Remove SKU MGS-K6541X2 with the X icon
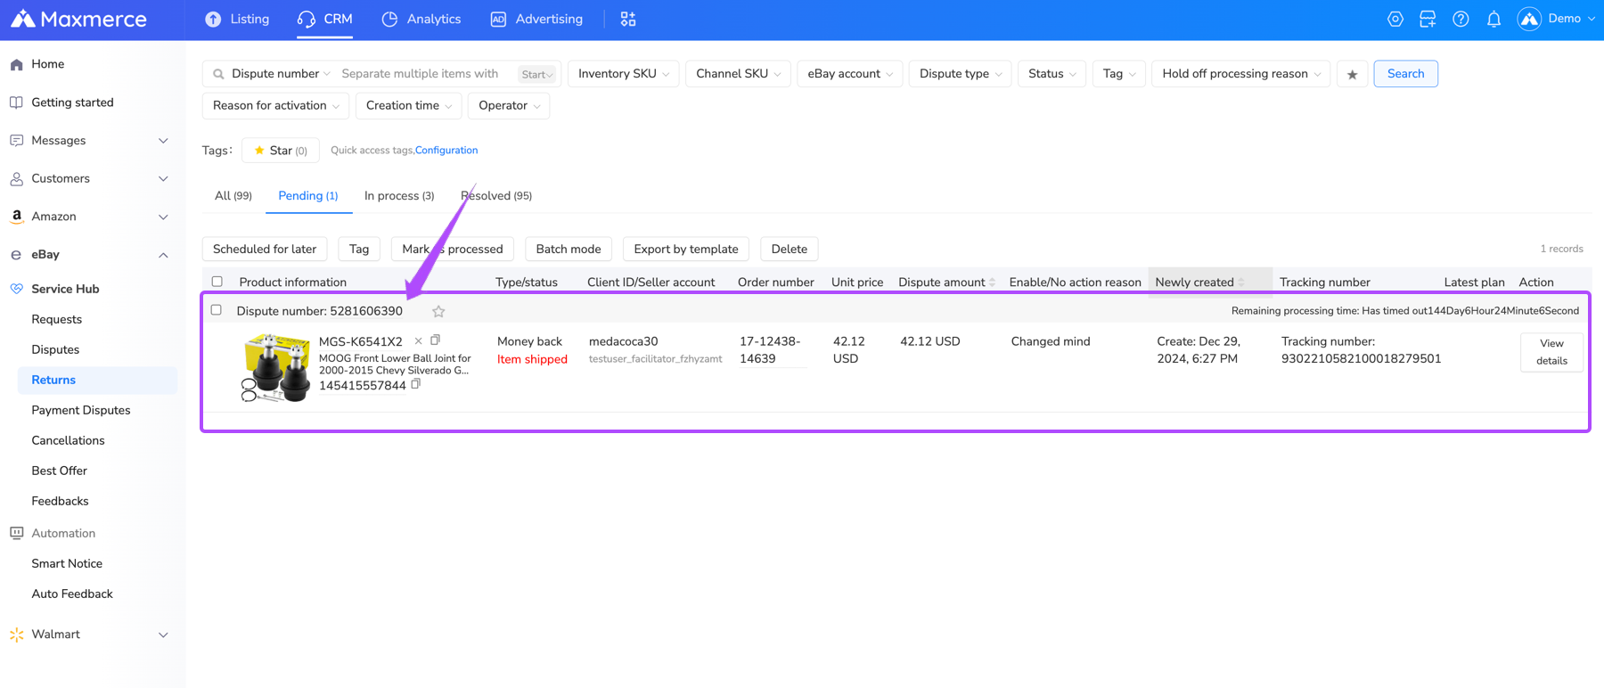This screenshot has height=688, width=1604. (x=418, y=340)
